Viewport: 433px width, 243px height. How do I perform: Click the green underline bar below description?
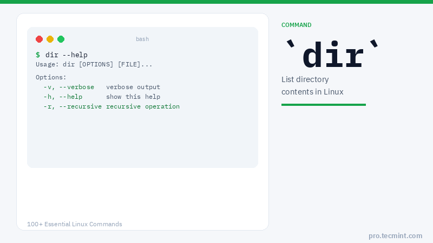pos(324,105)
